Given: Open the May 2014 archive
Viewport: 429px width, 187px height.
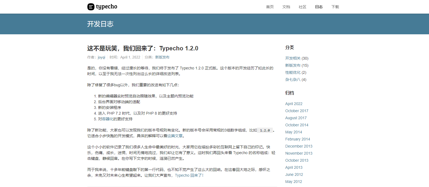Looking at the screenshot, I should pos(293,132).
